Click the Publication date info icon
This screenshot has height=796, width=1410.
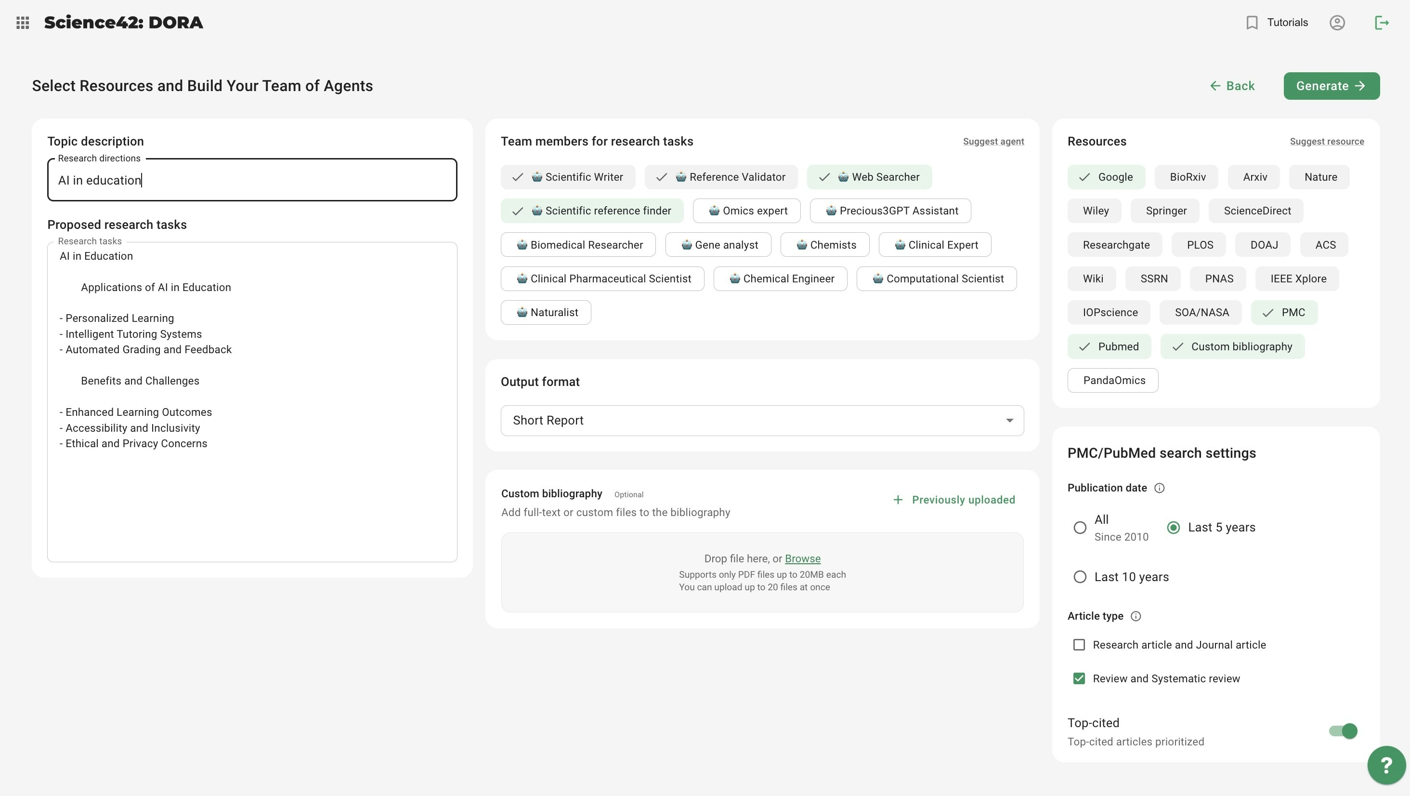(x=1159, y=488)
